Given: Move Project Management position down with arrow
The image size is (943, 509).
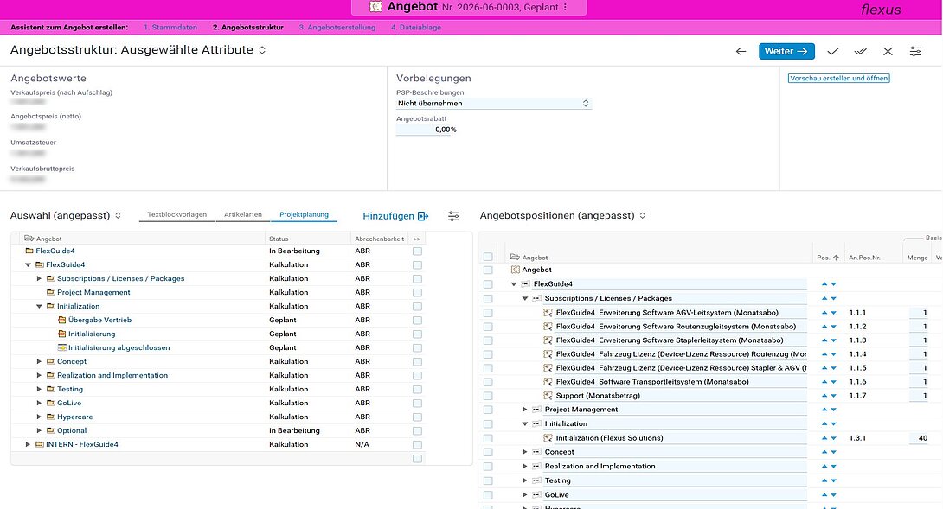Looking at the screenshot, I should (x=833, y=410).
